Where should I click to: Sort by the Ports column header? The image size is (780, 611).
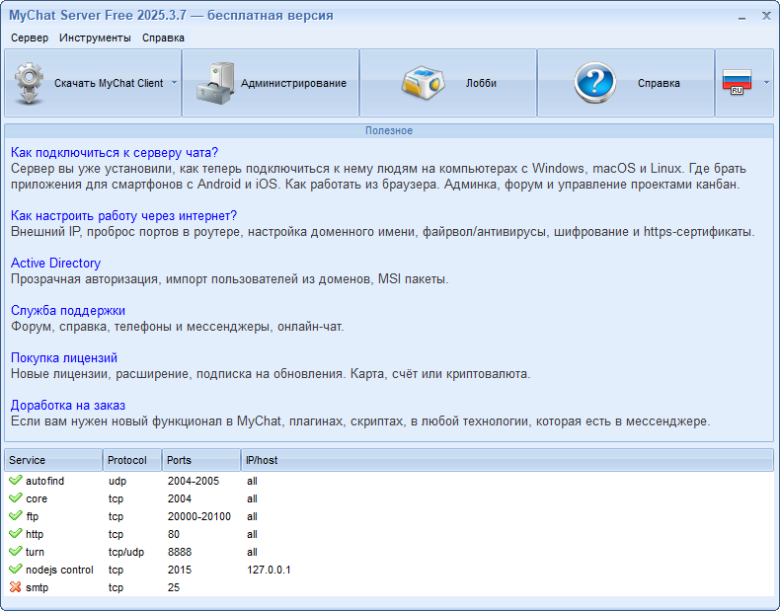(x=201, y=460)
